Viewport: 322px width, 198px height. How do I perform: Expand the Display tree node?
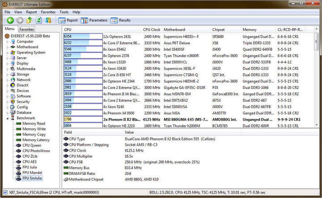click(x=8, y=63)
